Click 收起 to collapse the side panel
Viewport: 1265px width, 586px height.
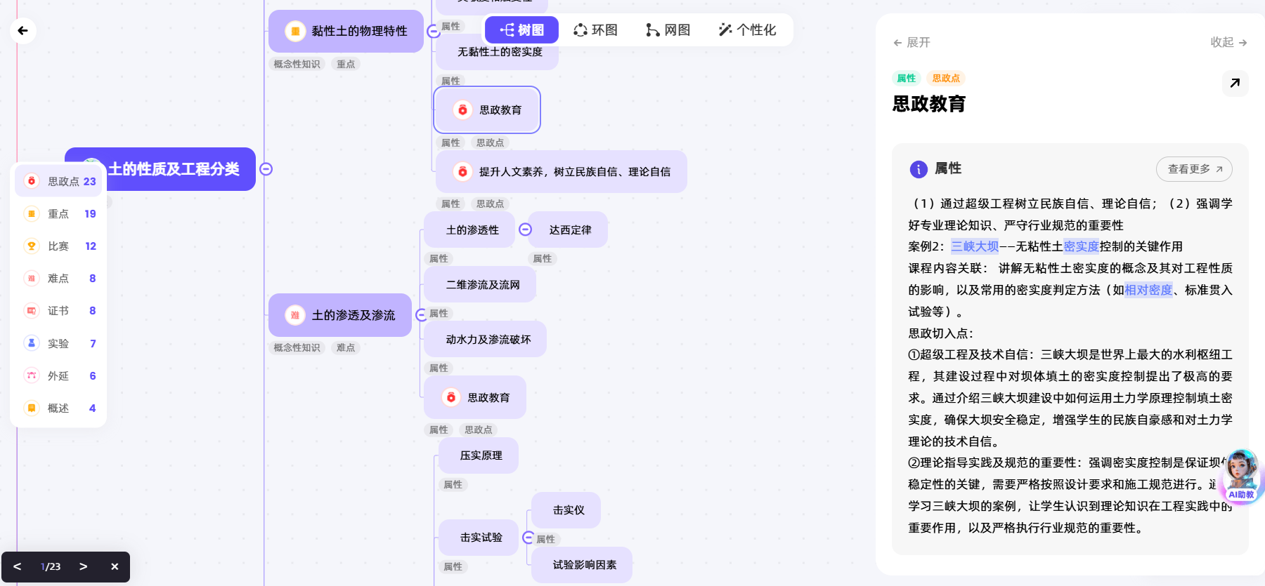click(x=1228, y=42)
